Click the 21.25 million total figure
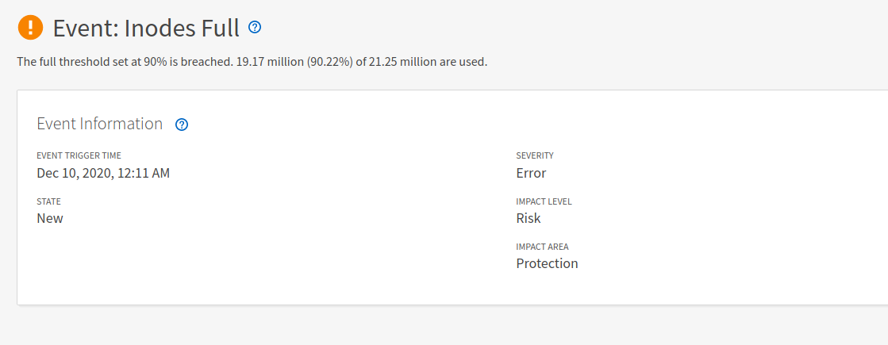The height and width of the screenshot is (345, 888). [402, 62]
